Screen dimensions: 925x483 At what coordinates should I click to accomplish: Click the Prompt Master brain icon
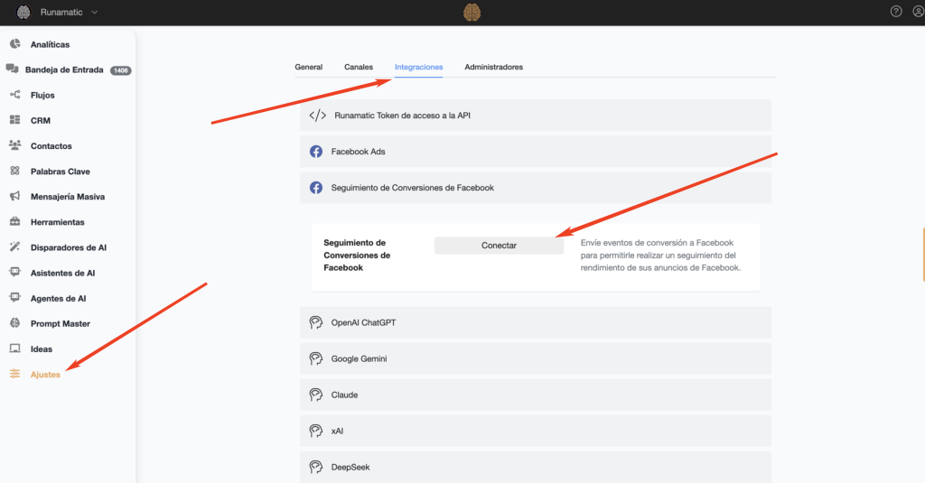coord(14,322)
